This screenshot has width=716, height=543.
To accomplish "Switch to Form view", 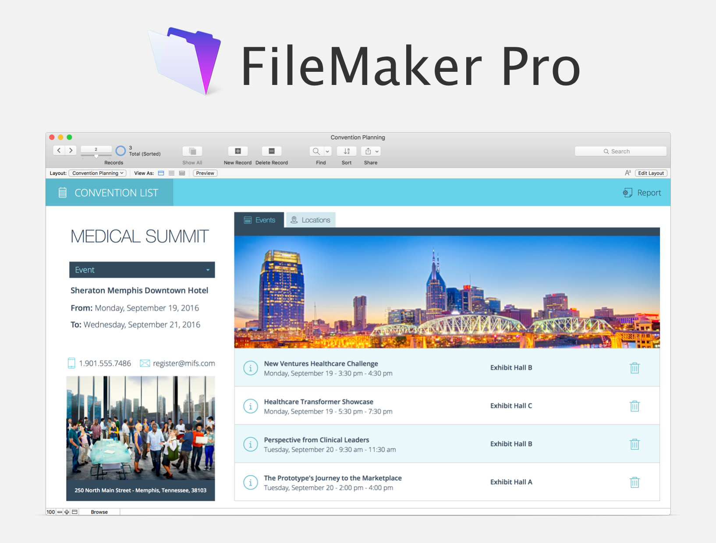I will [x=161, y=173].
